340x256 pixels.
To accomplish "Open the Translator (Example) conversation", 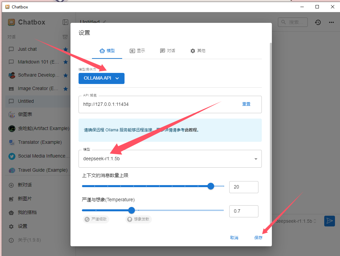I will [40, 142].
